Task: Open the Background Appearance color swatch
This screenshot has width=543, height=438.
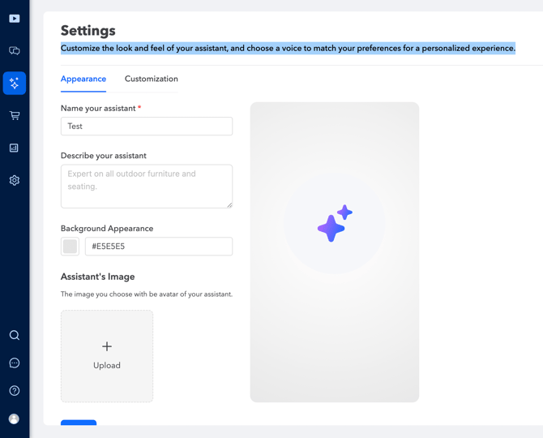Action: 71,247
